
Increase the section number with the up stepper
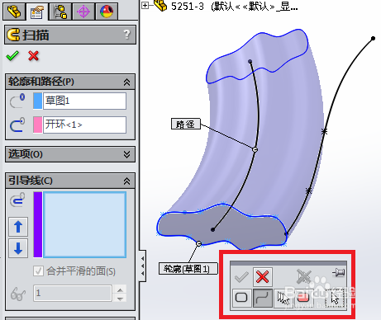[120, 289]
